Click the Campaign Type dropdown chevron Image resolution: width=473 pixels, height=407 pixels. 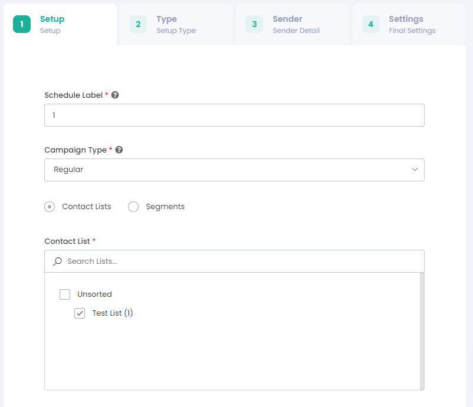415,170
